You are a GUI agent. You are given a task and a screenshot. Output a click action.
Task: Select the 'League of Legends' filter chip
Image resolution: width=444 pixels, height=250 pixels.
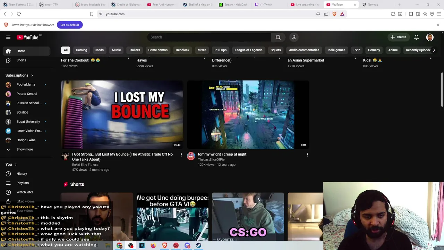[x=248, y=50]
